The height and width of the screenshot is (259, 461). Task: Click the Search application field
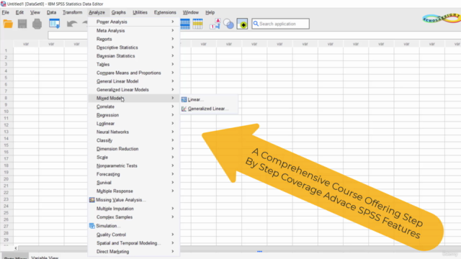click(x=280, y=24)
